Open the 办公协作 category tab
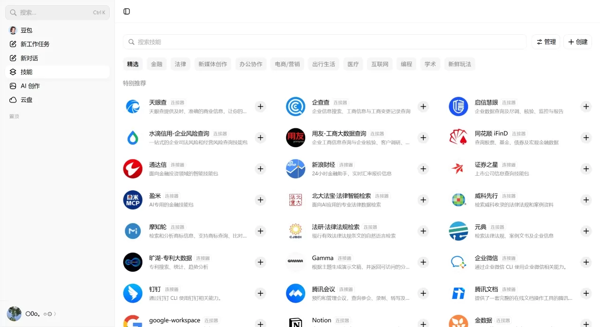This screenshot has width=600, height=327. click(x=251, y=64)
